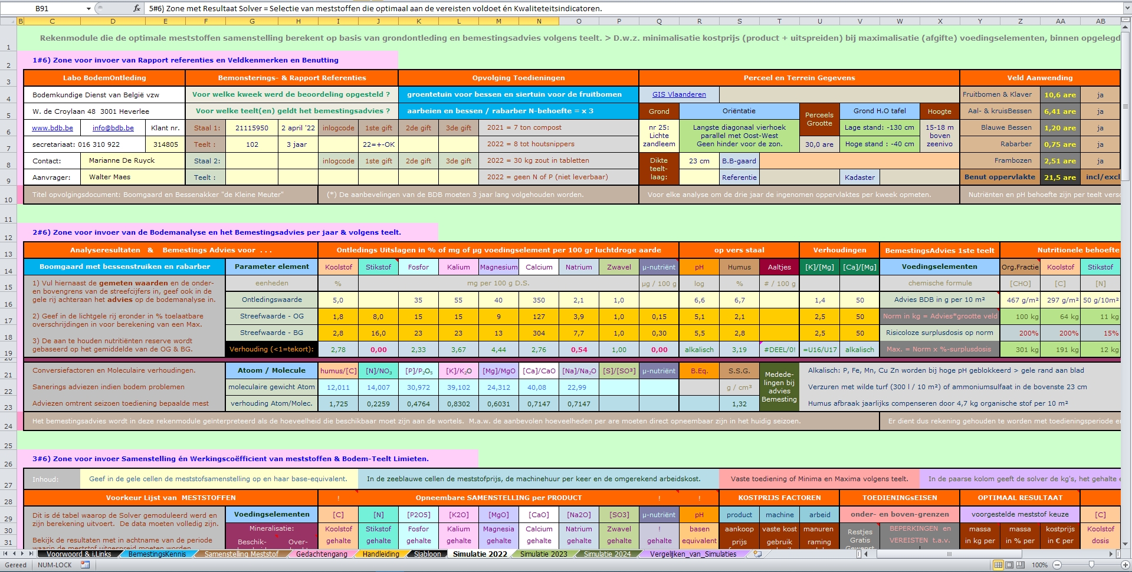Click the Select All corner button

[8, 21]
